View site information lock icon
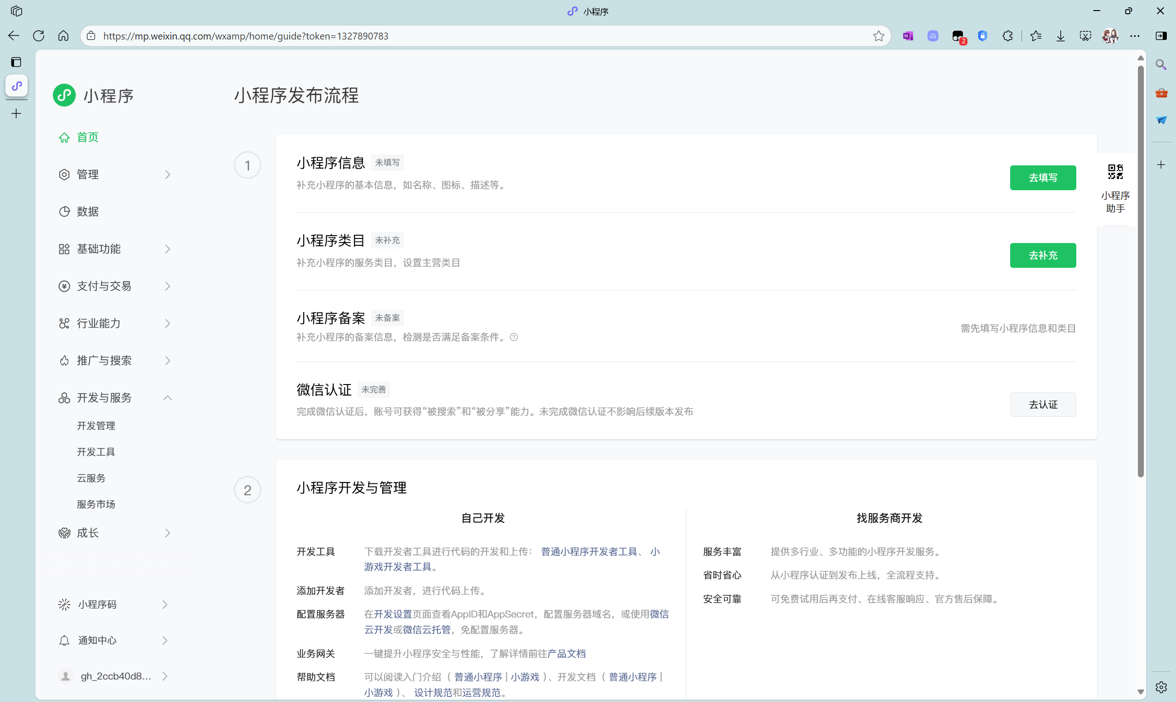This screenshot has width=1176, height=702. (91, 36)
